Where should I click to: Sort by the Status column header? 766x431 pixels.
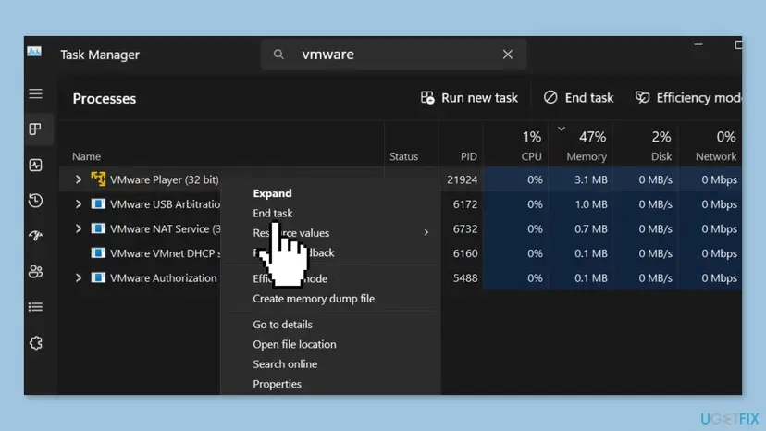403,156
